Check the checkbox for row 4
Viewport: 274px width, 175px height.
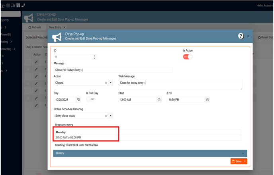(x=28, y=76)
